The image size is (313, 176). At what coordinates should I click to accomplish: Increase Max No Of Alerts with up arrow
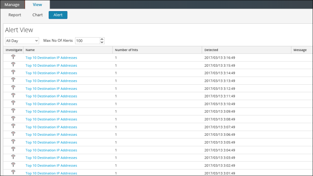102,39
